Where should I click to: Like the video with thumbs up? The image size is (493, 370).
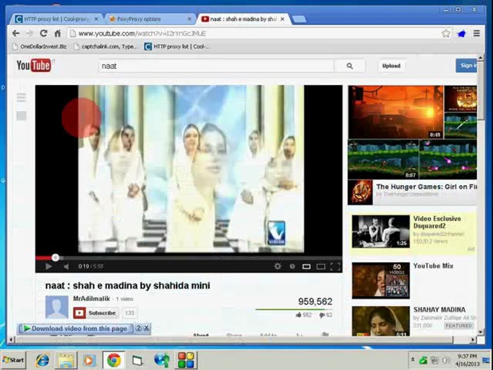[299, 315]
